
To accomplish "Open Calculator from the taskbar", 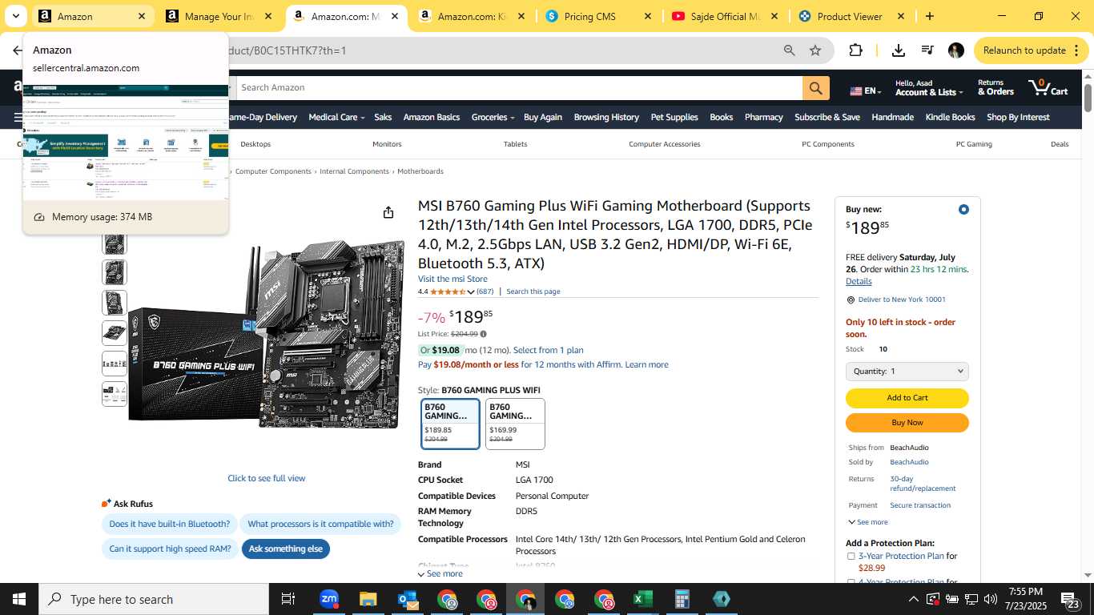I will 682,599.
